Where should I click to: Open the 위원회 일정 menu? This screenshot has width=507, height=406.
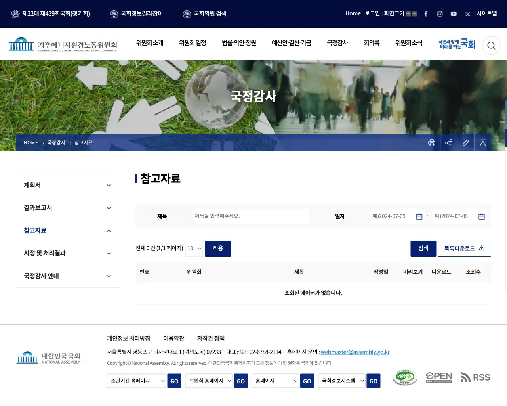tap(193, 43)
